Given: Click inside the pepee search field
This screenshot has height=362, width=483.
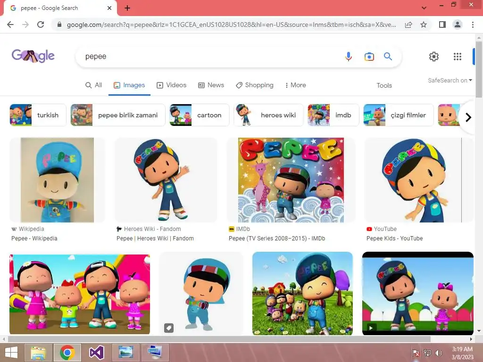Looking at the screenshot, I should tap(209, 57).
